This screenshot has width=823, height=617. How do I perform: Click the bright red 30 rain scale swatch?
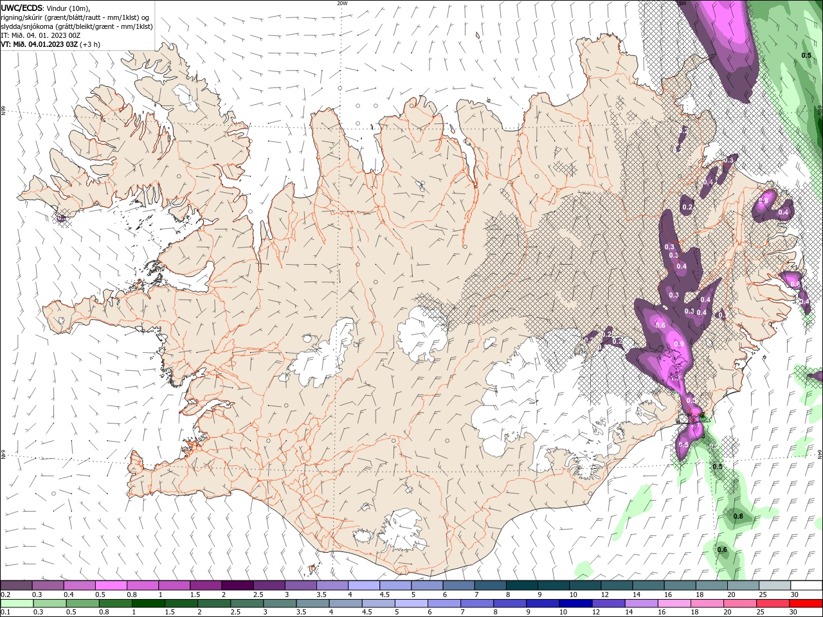[806, 604]
